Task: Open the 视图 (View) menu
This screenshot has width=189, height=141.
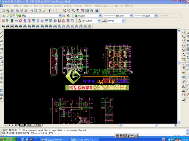Action: pos(28,6)
